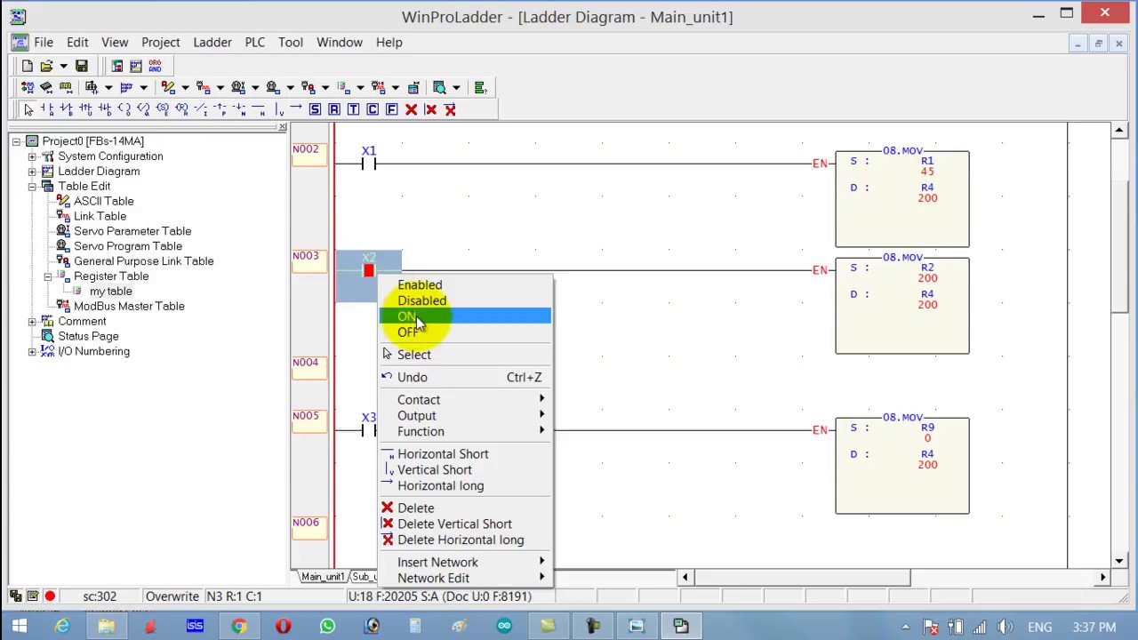Open Insert Network submenu
This screenshot has height=640, width=1138.
pos(466,563)
